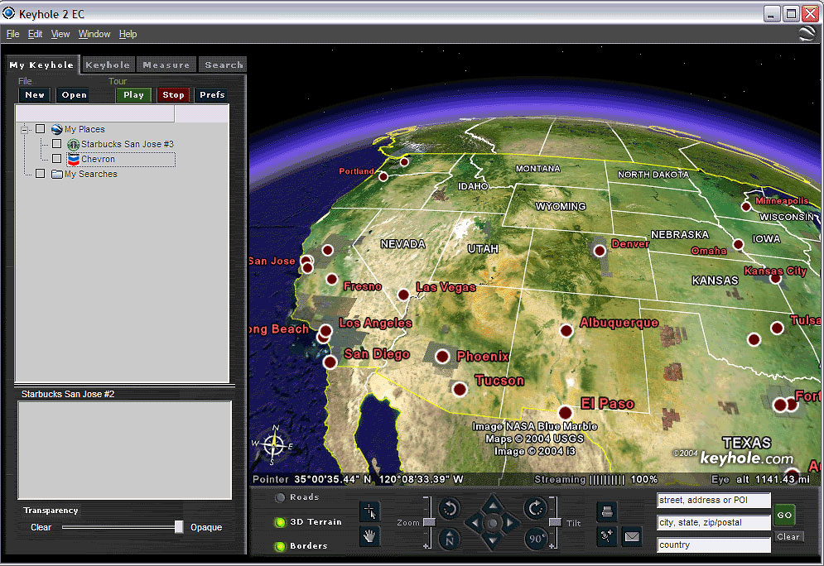Turn off the Borders toggle

280,547
